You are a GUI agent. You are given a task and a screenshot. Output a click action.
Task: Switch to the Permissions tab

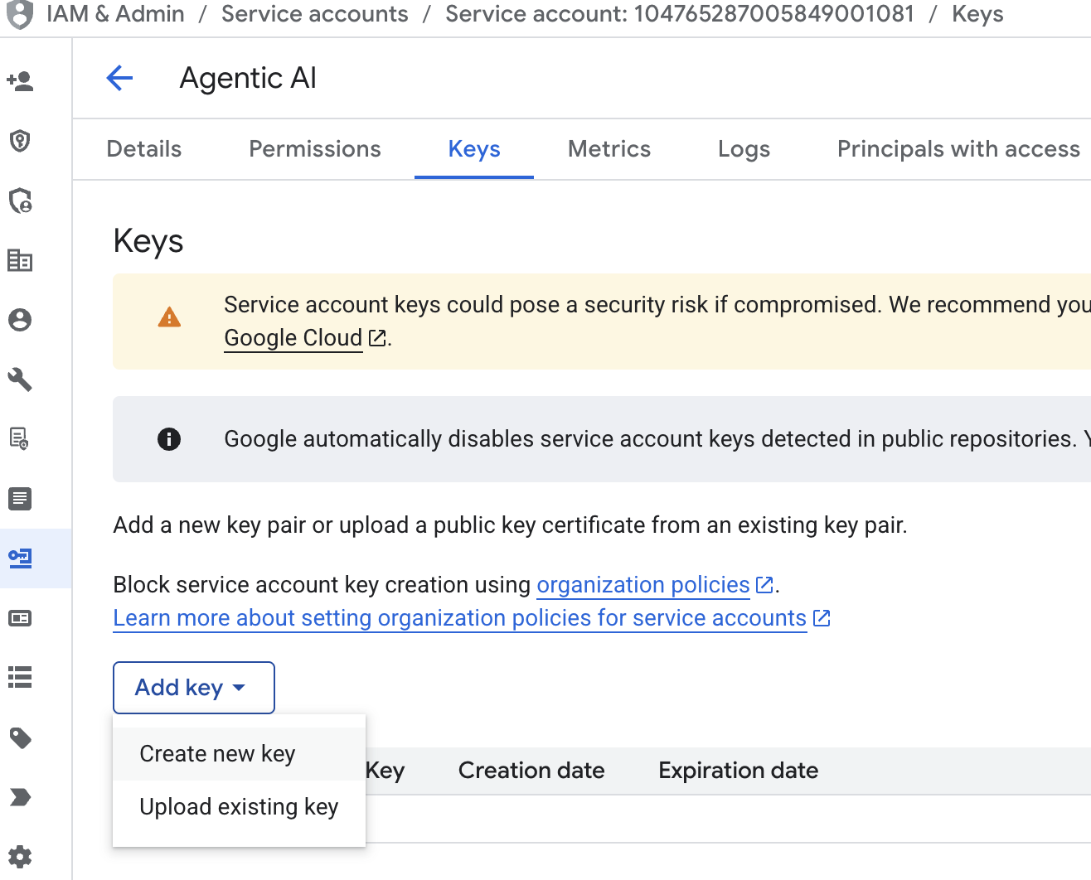coord(315,149)
